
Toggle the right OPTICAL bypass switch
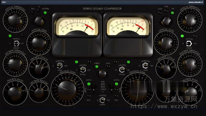pyautogui.click(x=189, y=44)
